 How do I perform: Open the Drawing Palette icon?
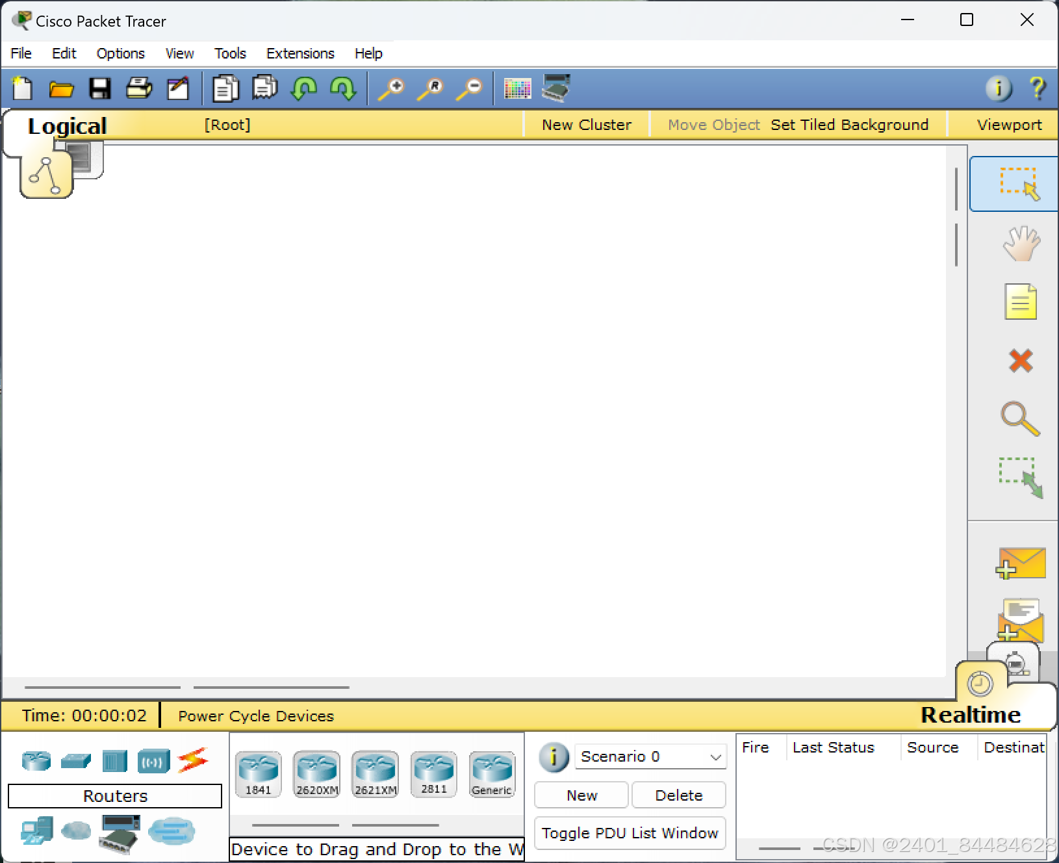517,88
